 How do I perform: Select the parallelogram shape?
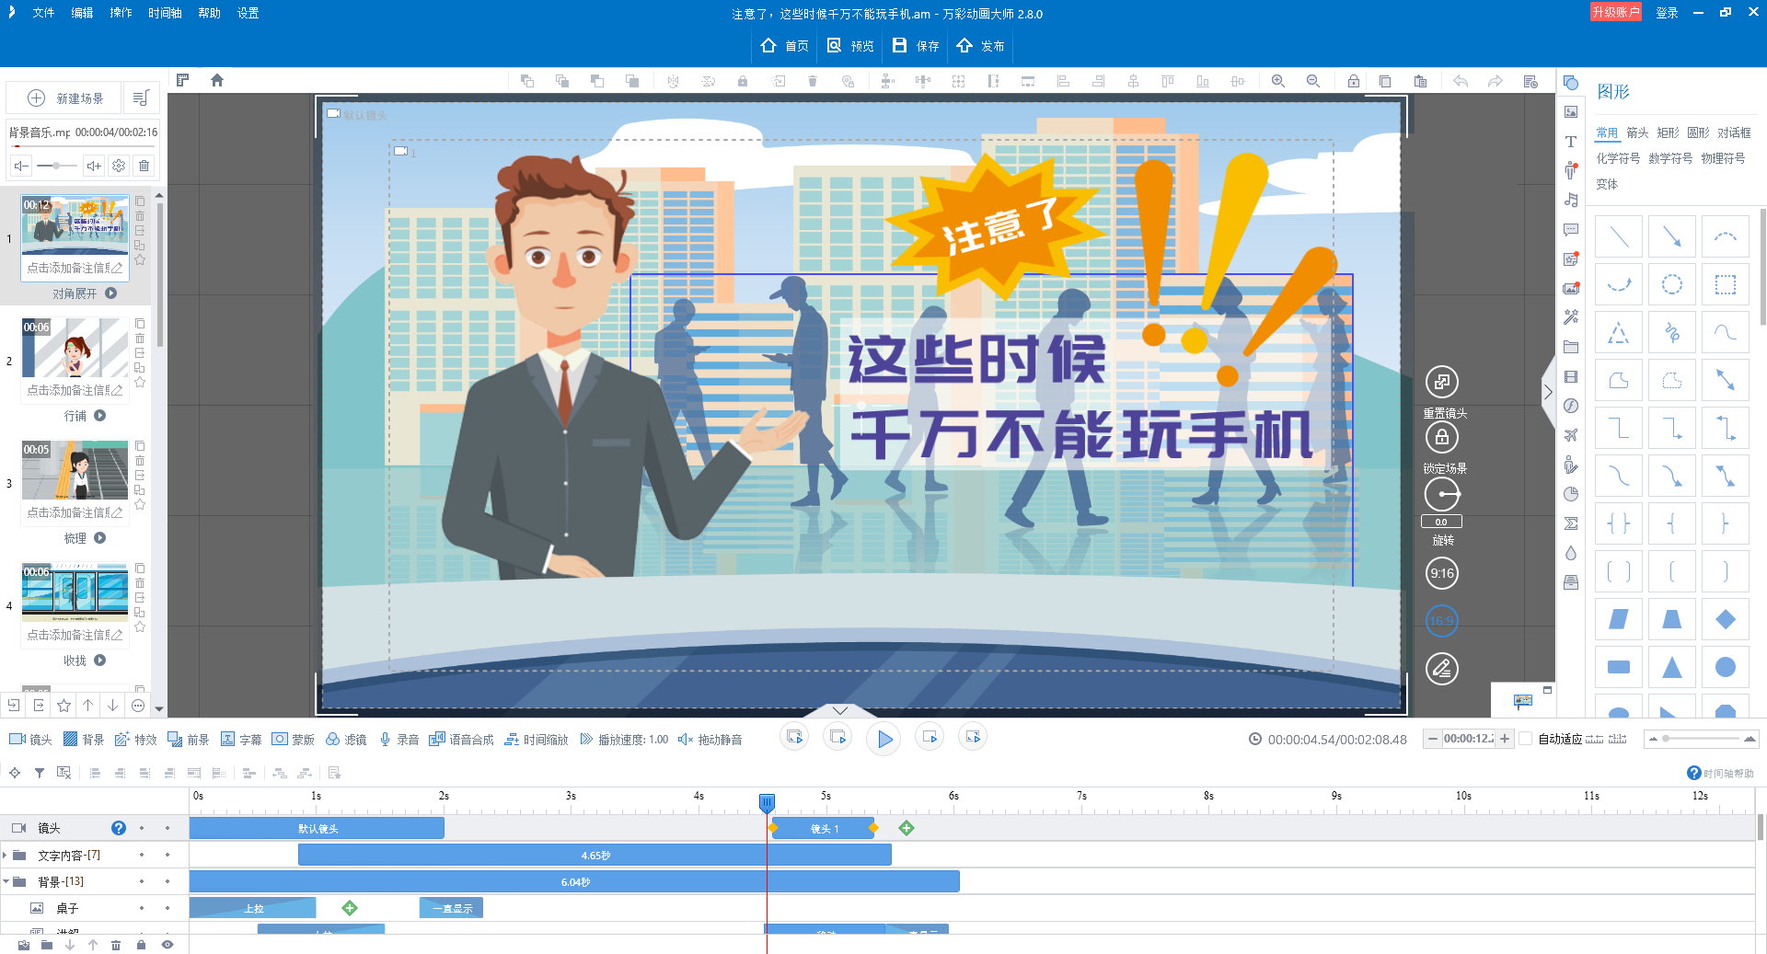tap(1619, 619)
